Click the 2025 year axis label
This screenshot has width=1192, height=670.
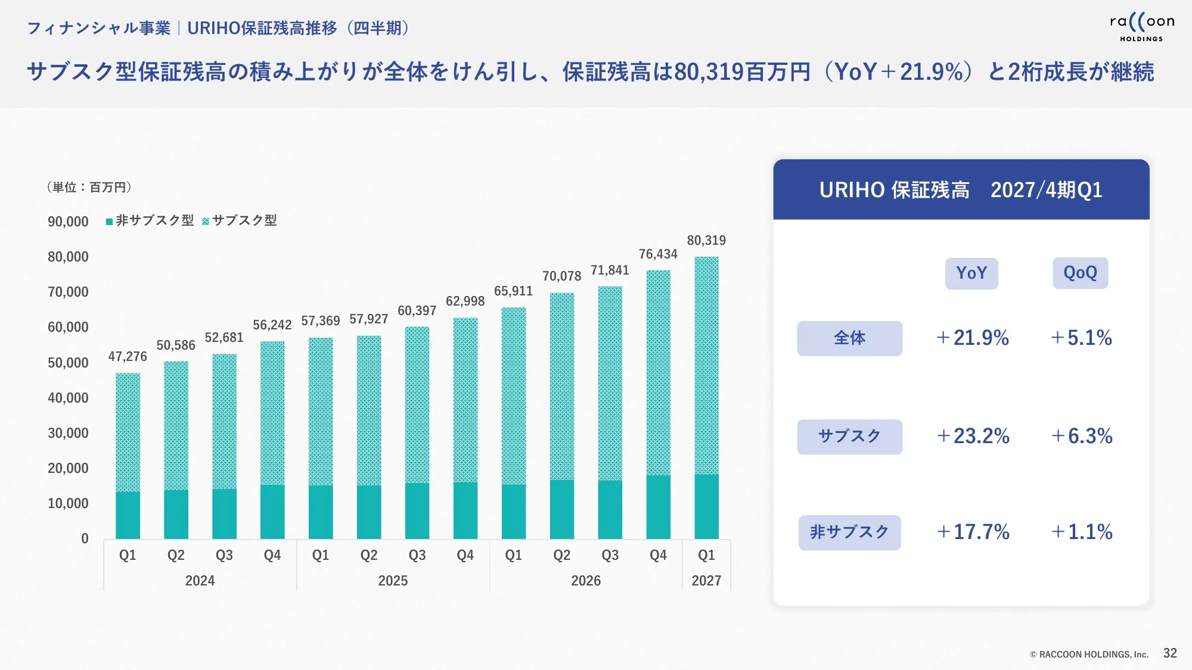point(393,581)
